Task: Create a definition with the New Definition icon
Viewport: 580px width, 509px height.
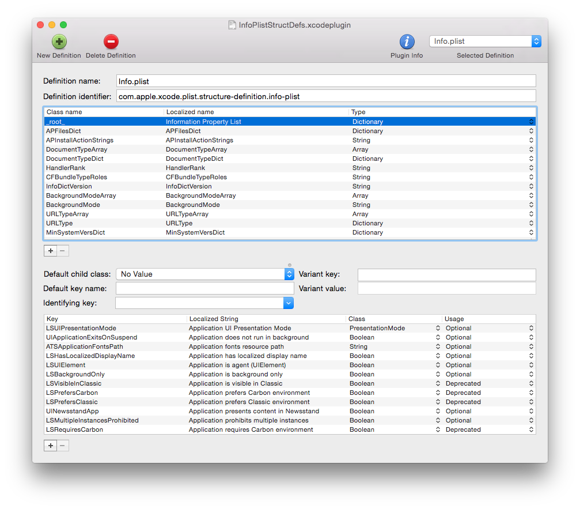Action: click(59, 42)
